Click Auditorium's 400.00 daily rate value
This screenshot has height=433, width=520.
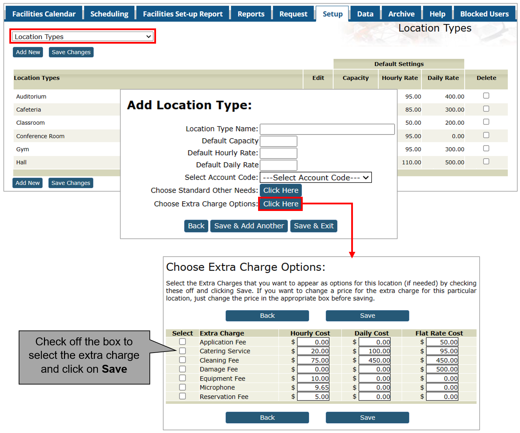click(455, 97)
